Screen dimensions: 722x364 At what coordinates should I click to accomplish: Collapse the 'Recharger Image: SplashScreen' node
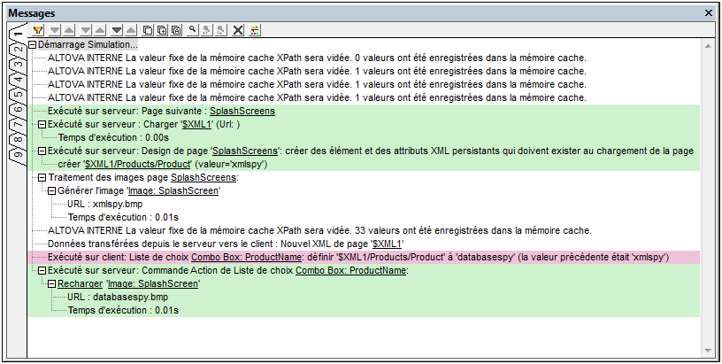(x=51, y=284)
